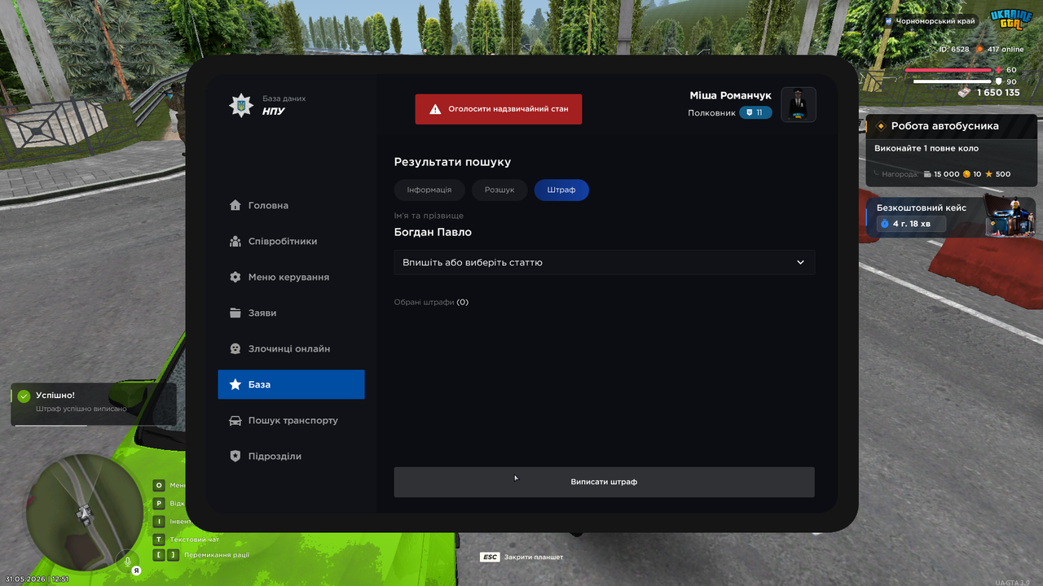Click the Полковник rank text
This screenshot has height=586, width=1043.
click(711, 113)
